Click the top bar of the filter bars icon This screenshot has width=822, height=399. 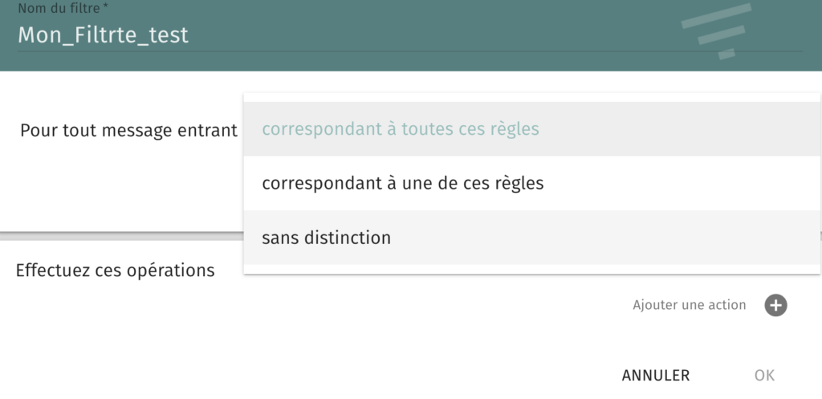(716, 16)
